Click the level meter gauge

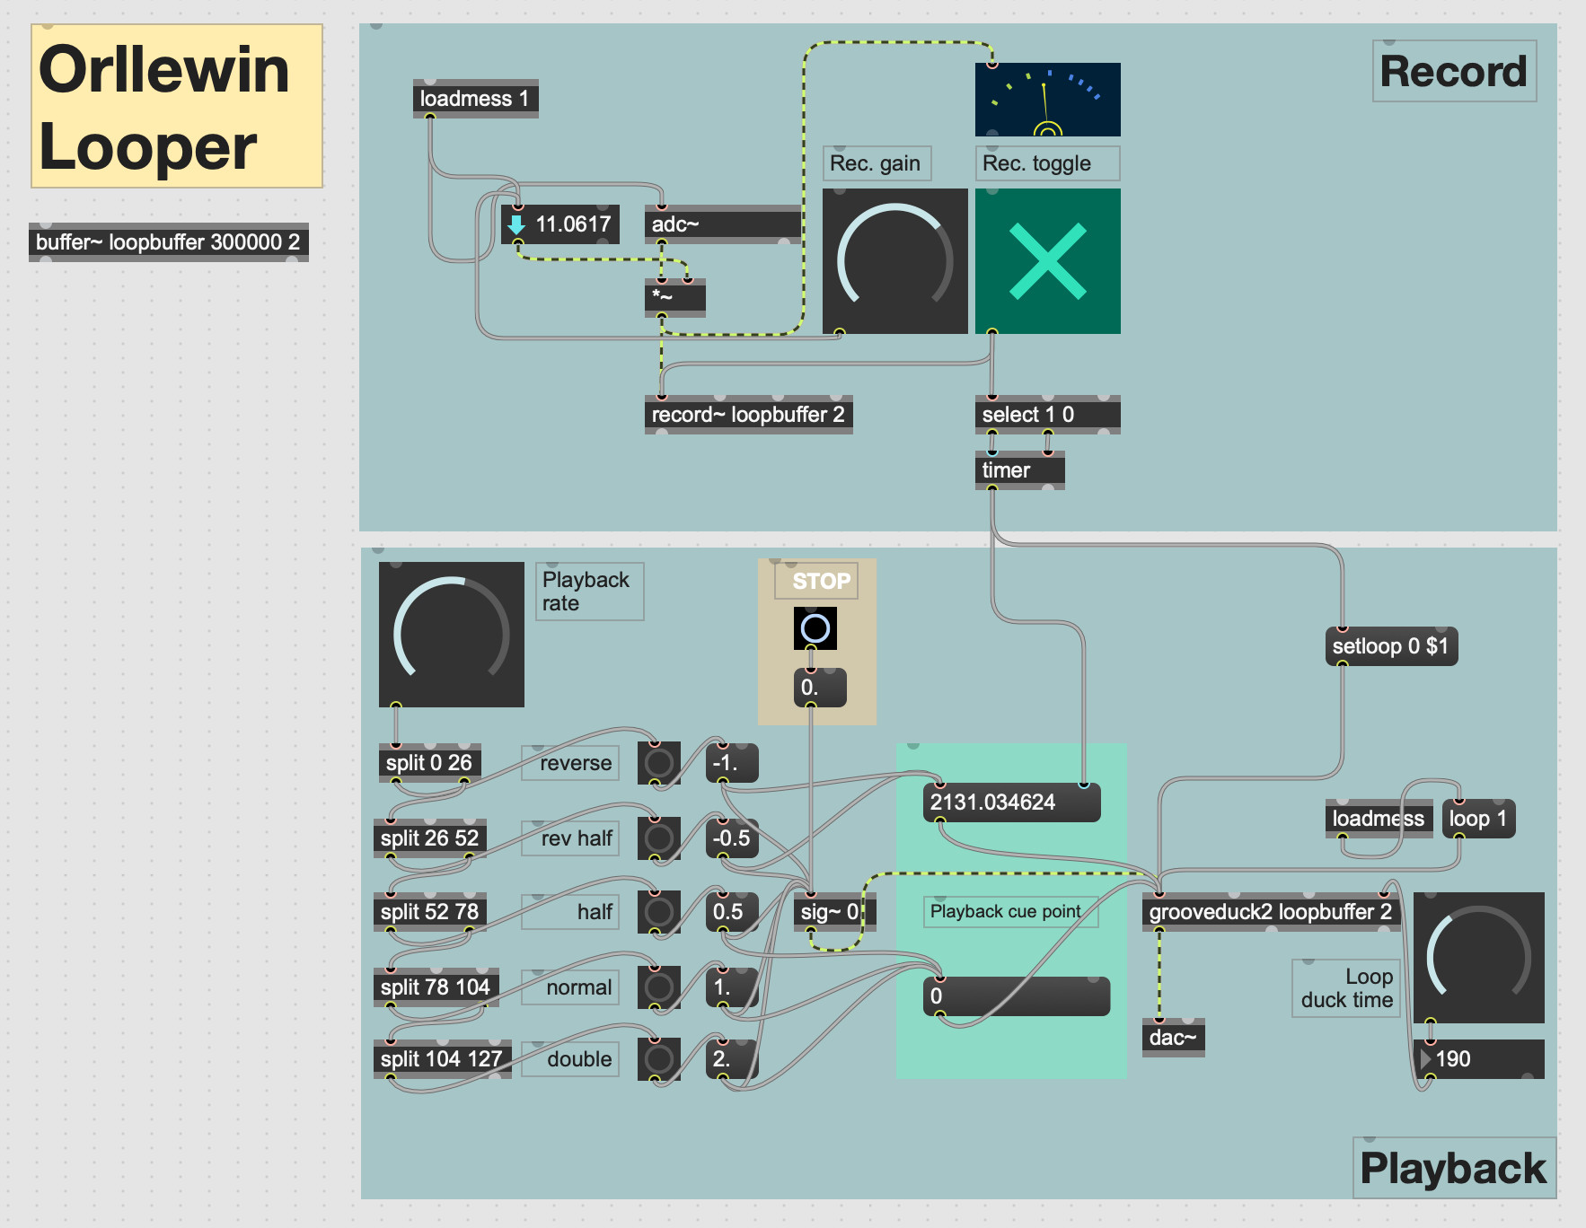pyautogui.click(x=1047, y=100)
